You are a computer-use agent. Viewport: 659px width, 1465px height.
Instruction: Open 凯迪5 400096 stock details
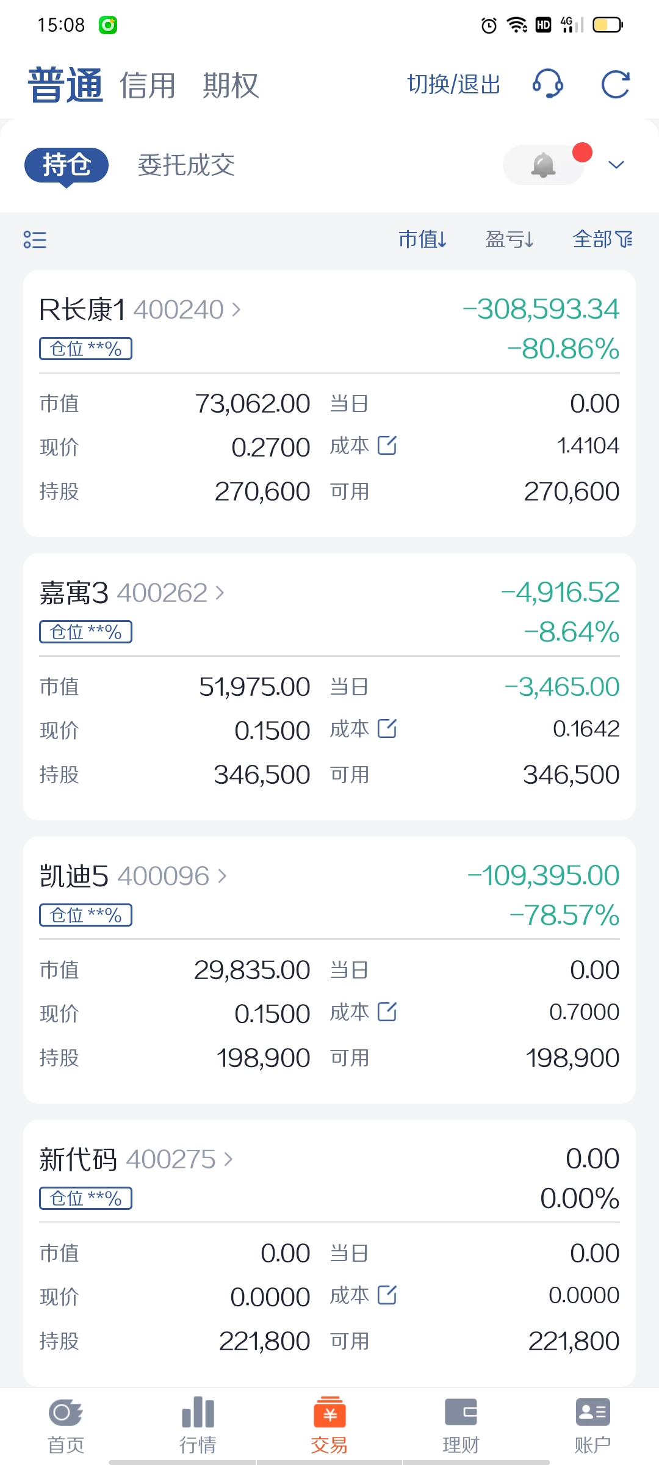[133, 876]
